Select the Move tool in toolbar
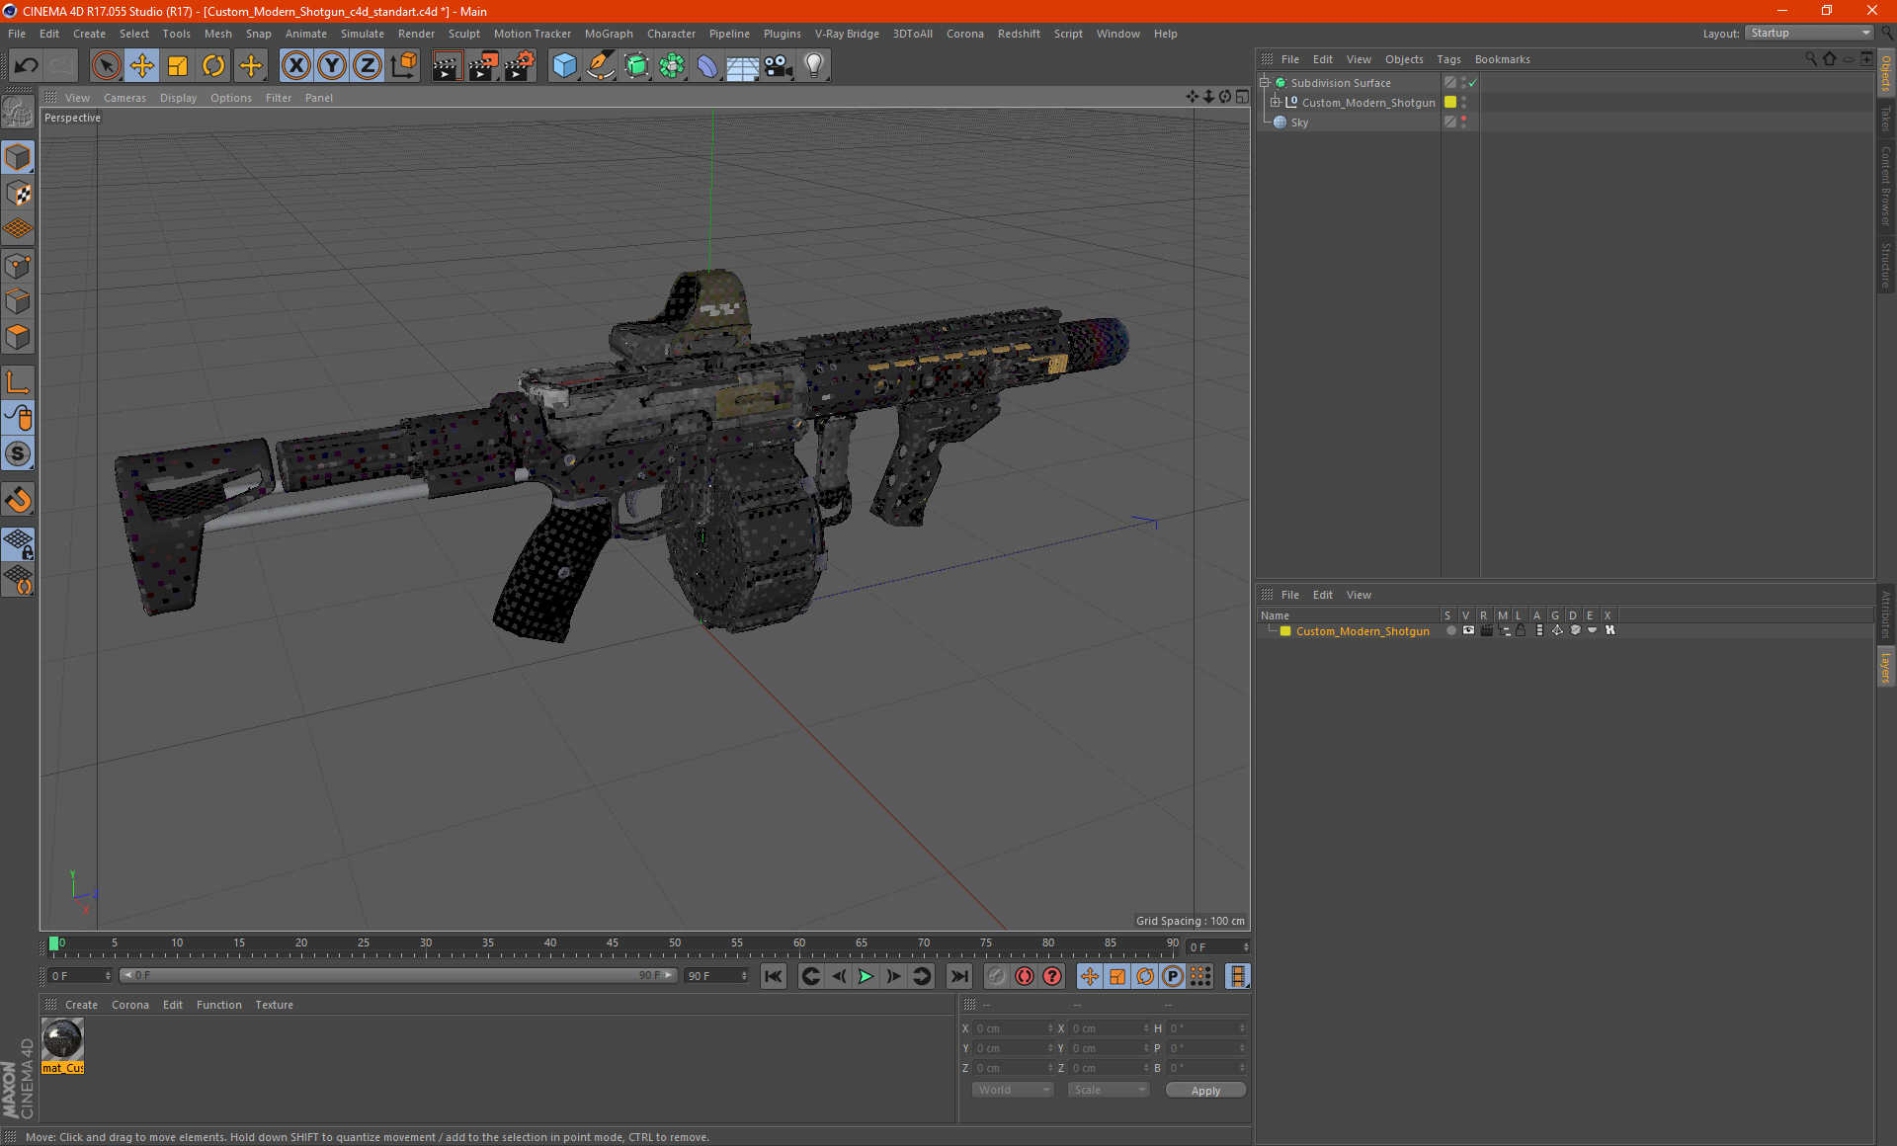This screenshot has width=1897, height=1146. pos(142,66)
